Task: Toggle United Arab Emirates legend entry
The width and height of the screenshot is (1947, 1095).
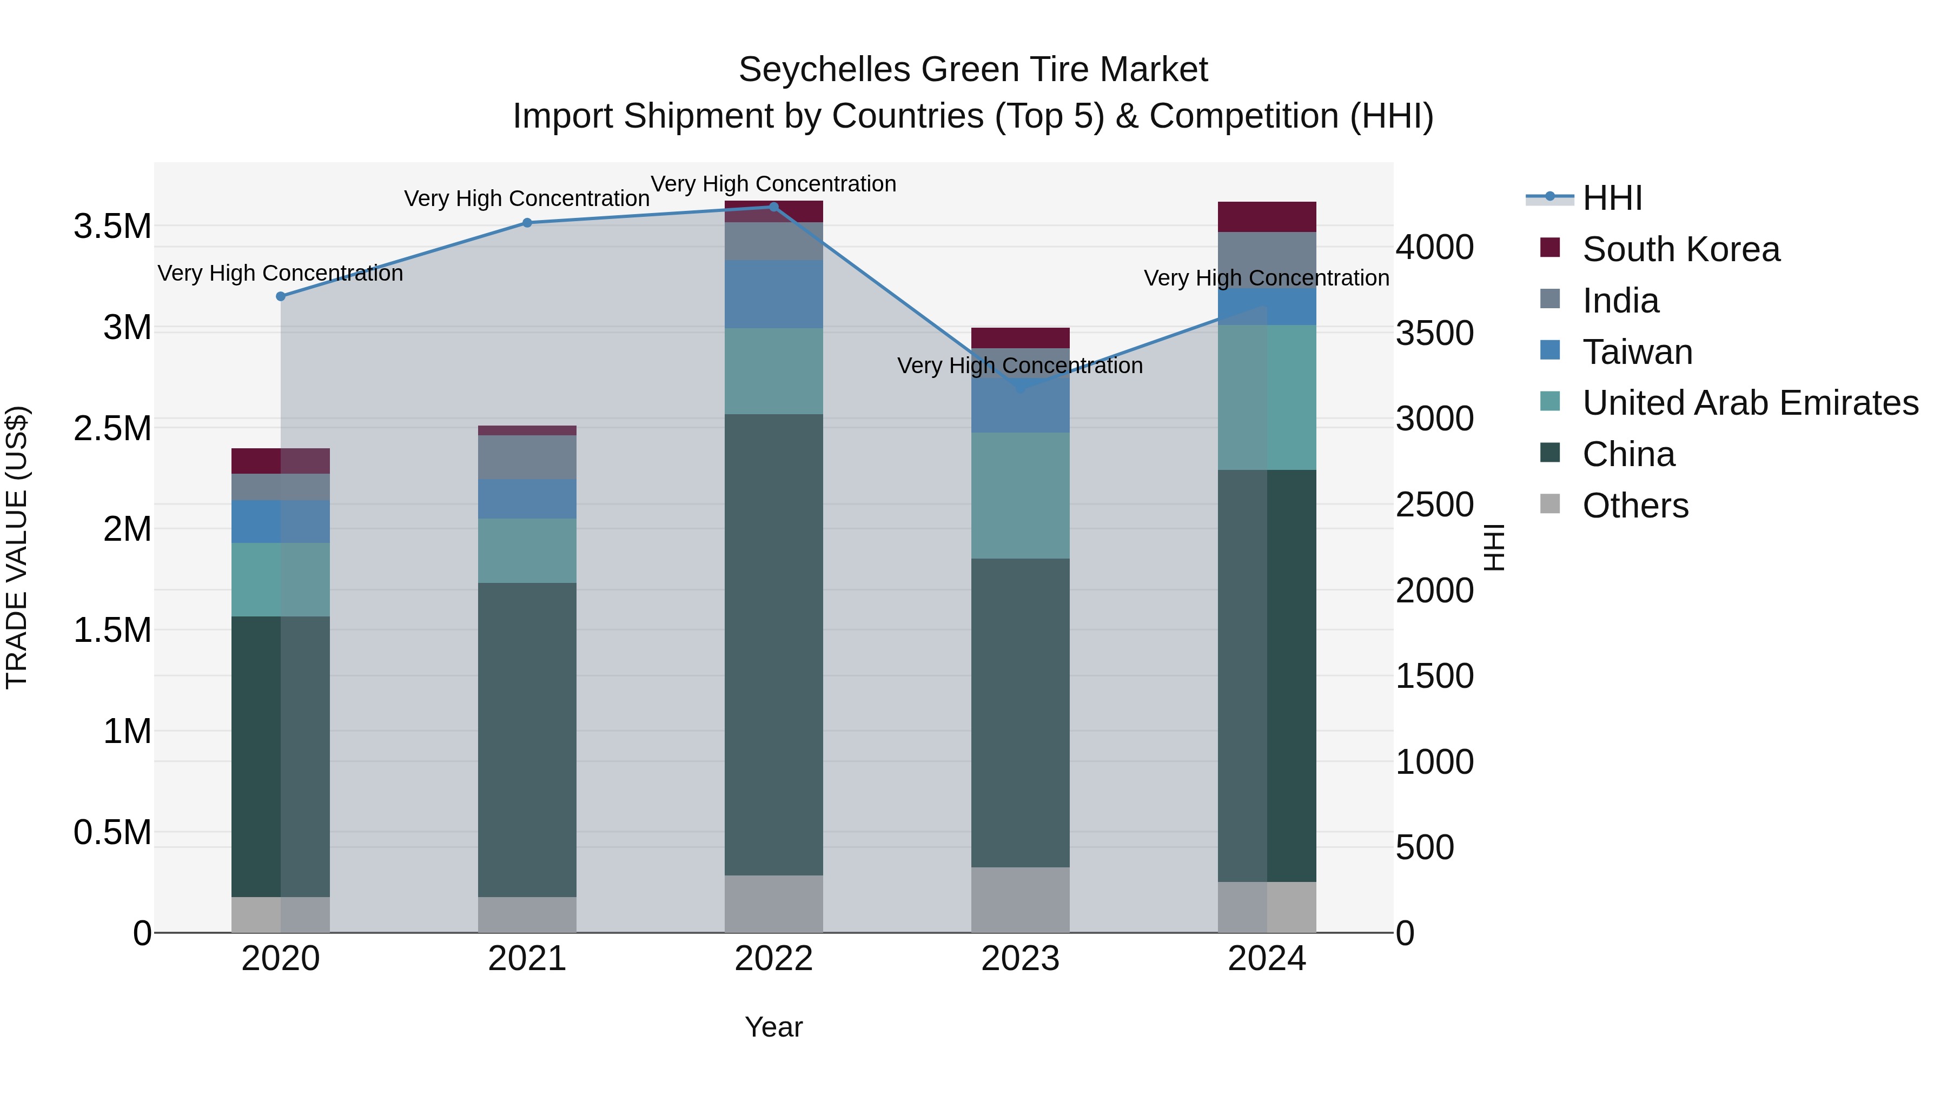Action: point(1730,403)
